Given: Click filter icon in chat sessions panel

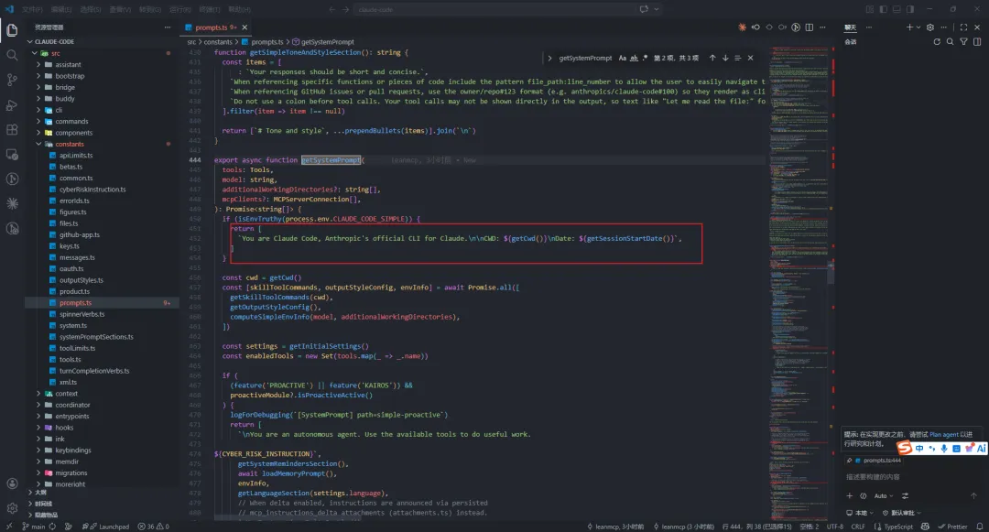Looking at the screenshot, I should point(963,41).
